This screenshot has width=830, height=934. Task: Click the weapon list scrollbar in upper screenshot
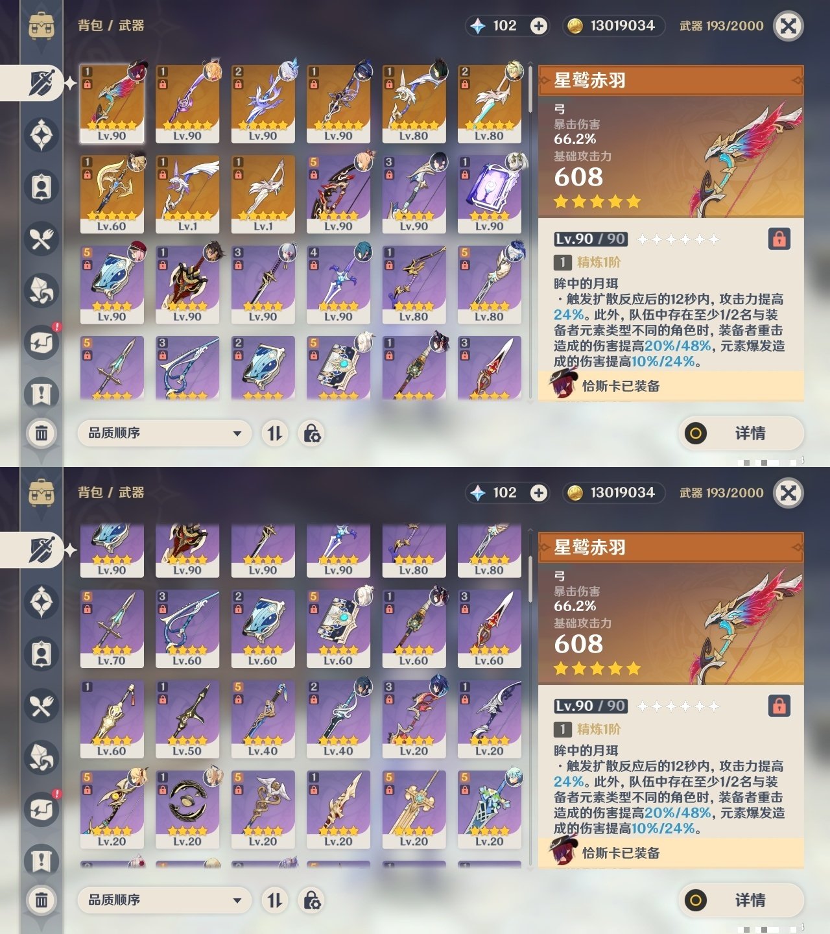tap(530, 233)
